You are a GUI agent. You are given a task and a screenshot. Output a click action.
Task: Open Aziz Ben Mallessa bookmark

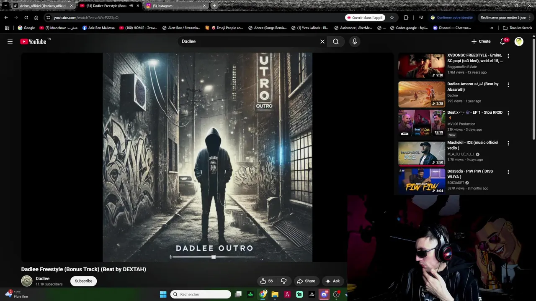pyautogui.click(x=98, y=28)
